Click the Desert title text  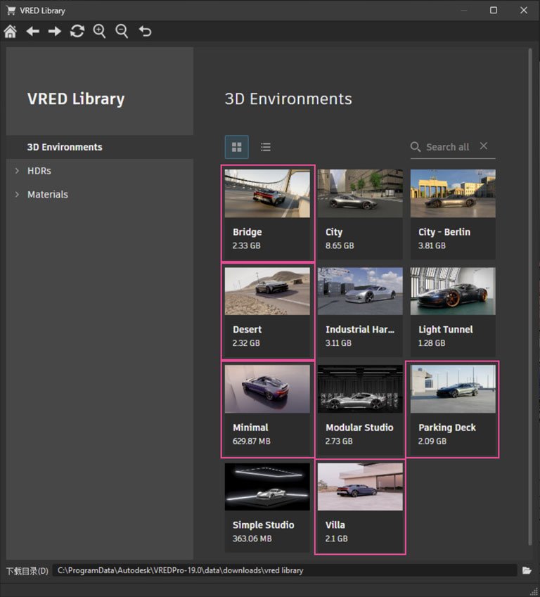(x=247, y=329)
